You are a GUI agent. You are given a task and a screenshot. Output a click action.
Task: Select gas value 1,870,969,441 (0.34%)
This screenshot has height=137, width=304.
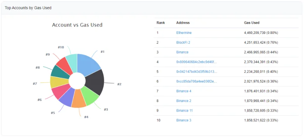[261, 101]
